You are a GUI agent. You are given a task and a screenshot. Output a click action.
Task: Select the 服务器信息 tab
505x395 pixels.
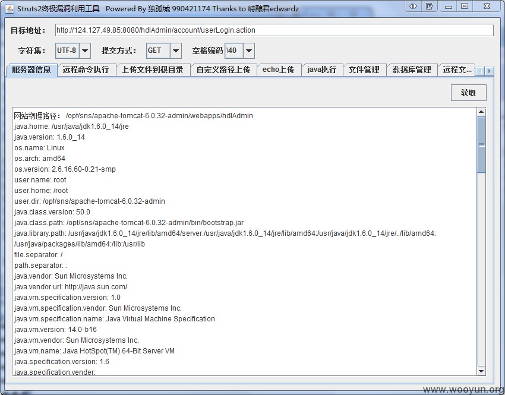point(31,69)
